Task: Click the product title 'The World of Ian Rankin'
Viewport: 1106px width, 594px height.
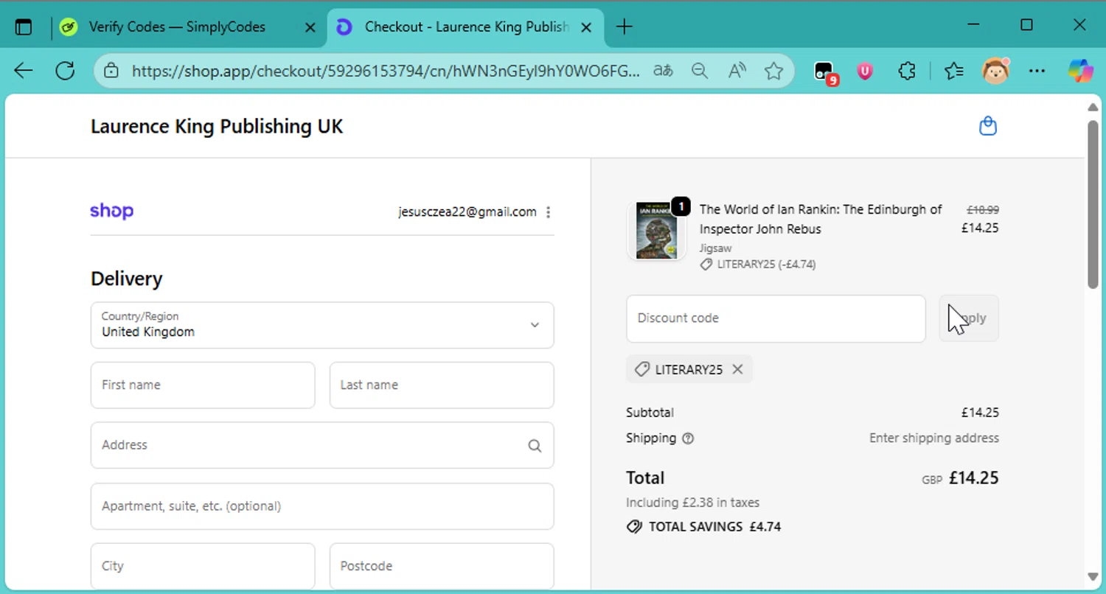Action: point(821,219)
